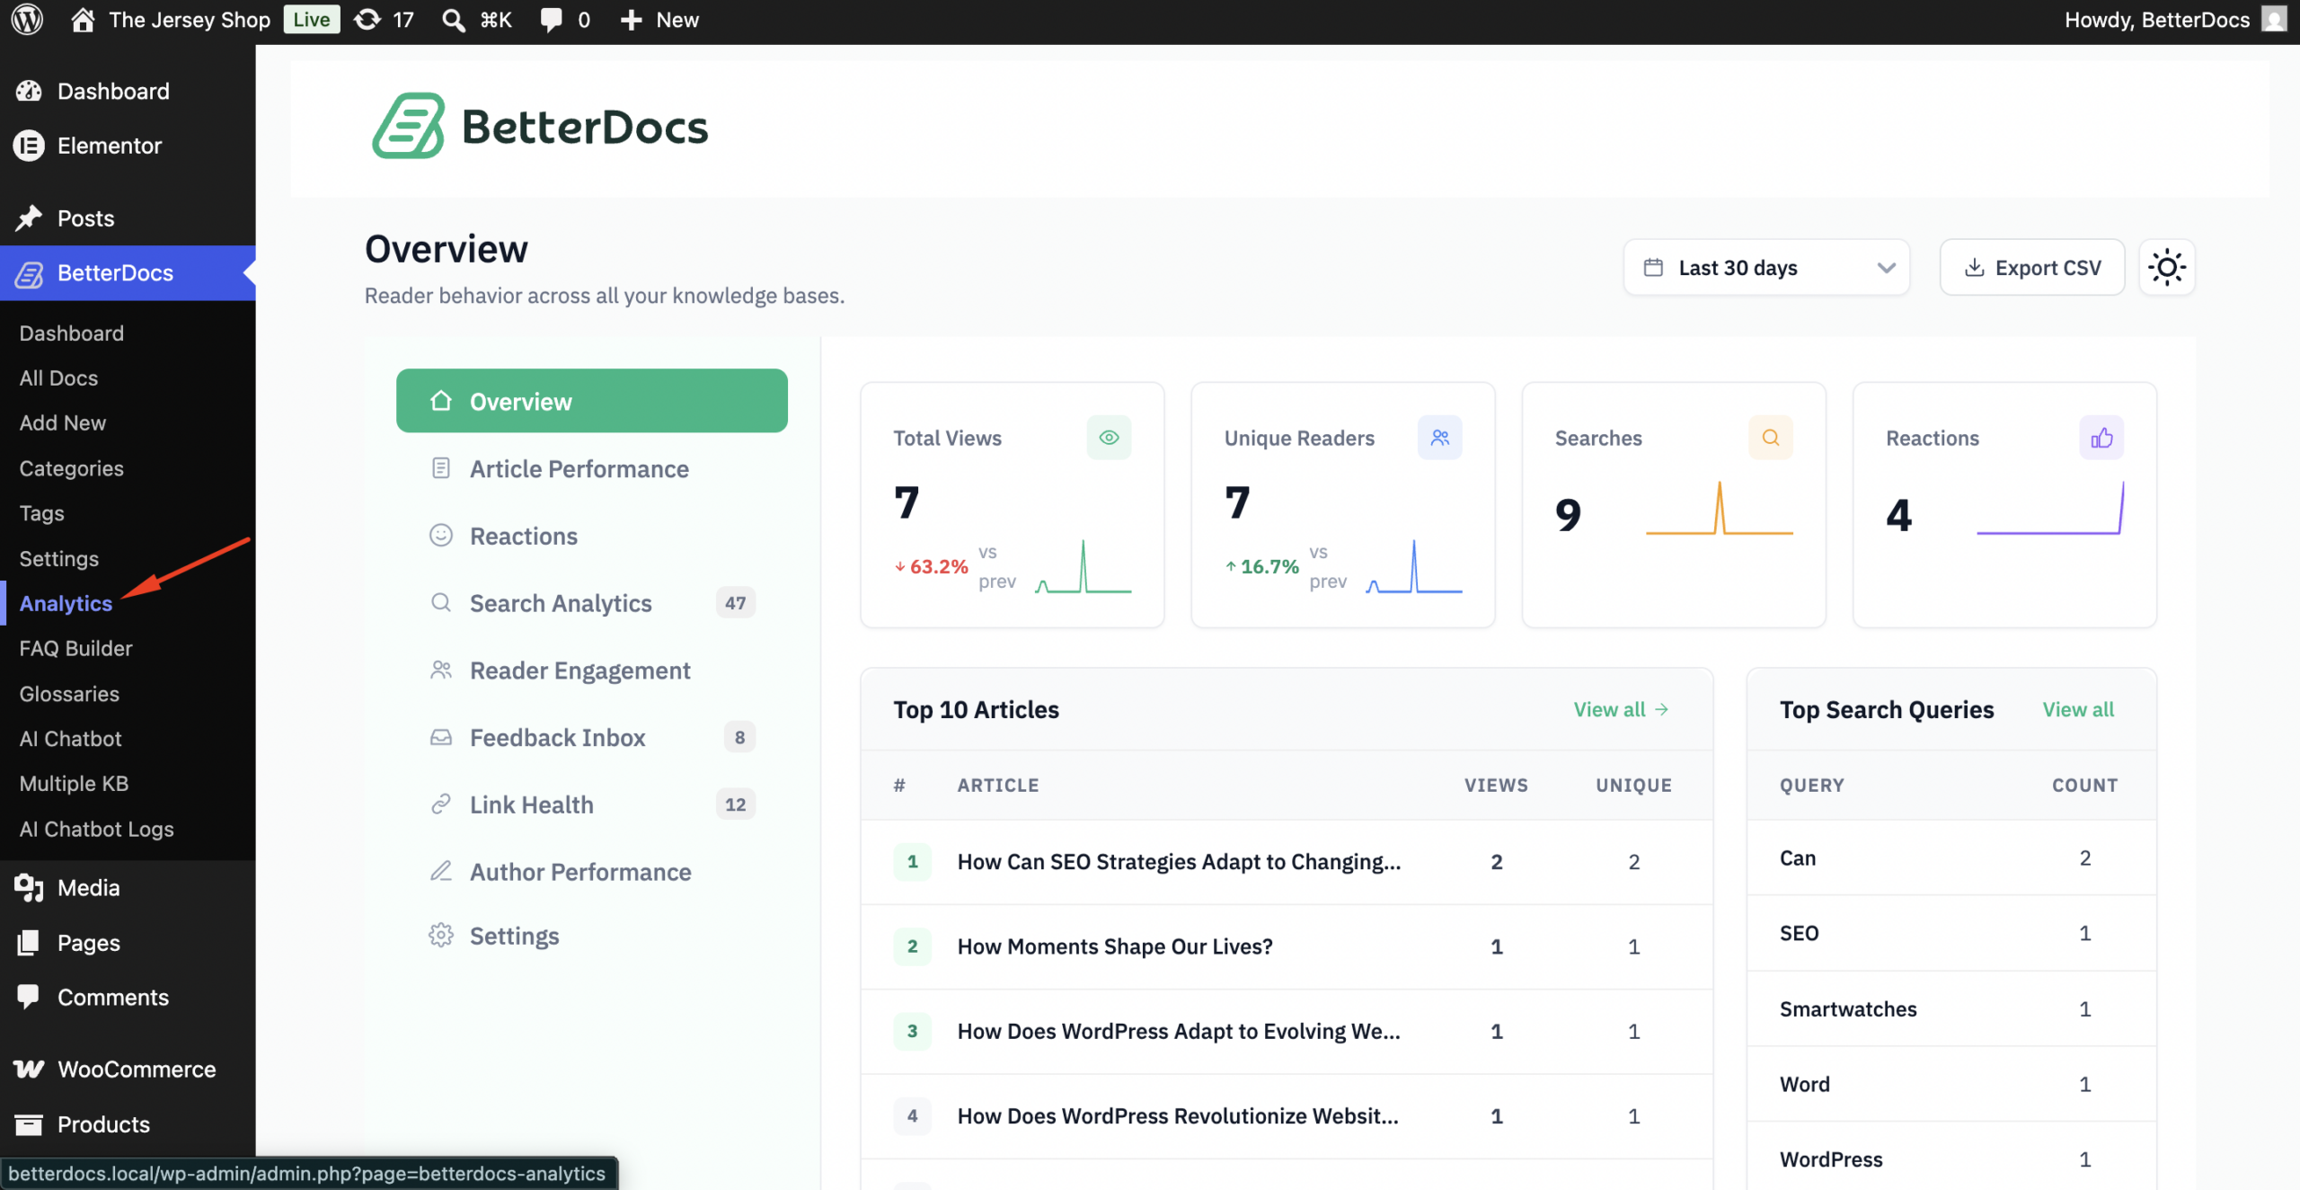The image size is (2300, 1190).
Task: Click the Searches sparkline chart
Action: pyautogui.click(x=1720, y=508)
